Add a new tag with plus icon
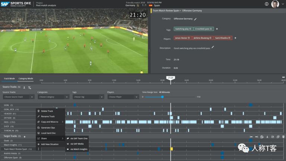The image size is (286, 161). (217, 29)
